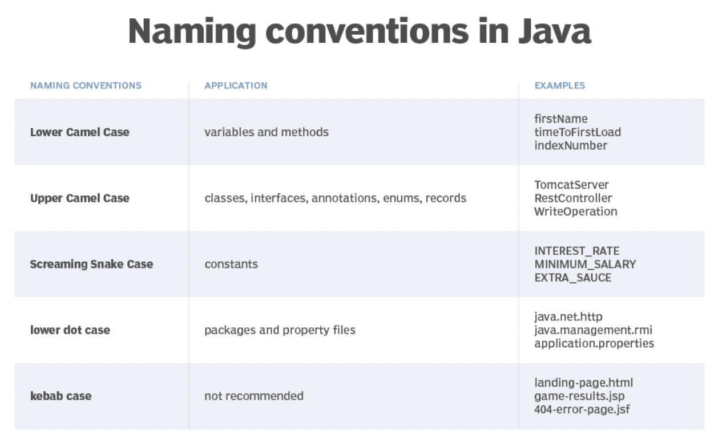Image resolution: width=718 pixels, height=447 pixels.
Task: Click the example 'MINIMUM_SALARY'
Action: [585, 265]
